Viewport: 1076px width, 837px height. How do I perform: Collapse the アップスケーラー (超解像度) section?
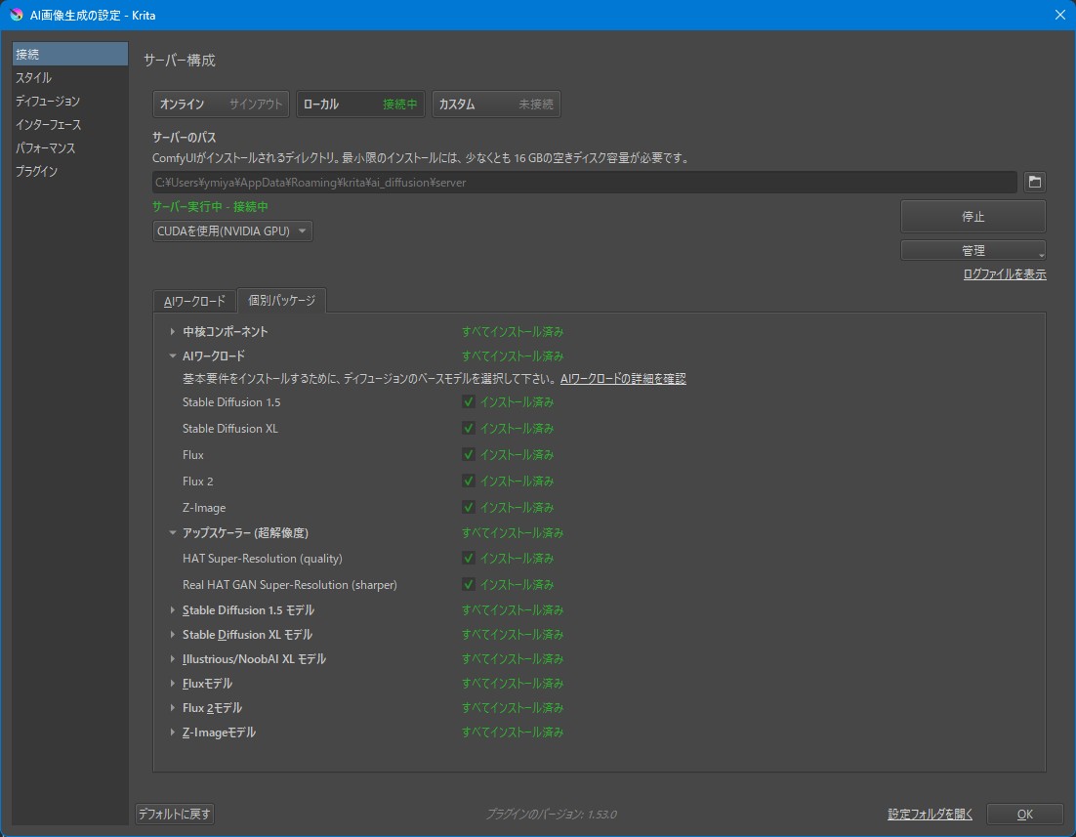pos(172,533)
